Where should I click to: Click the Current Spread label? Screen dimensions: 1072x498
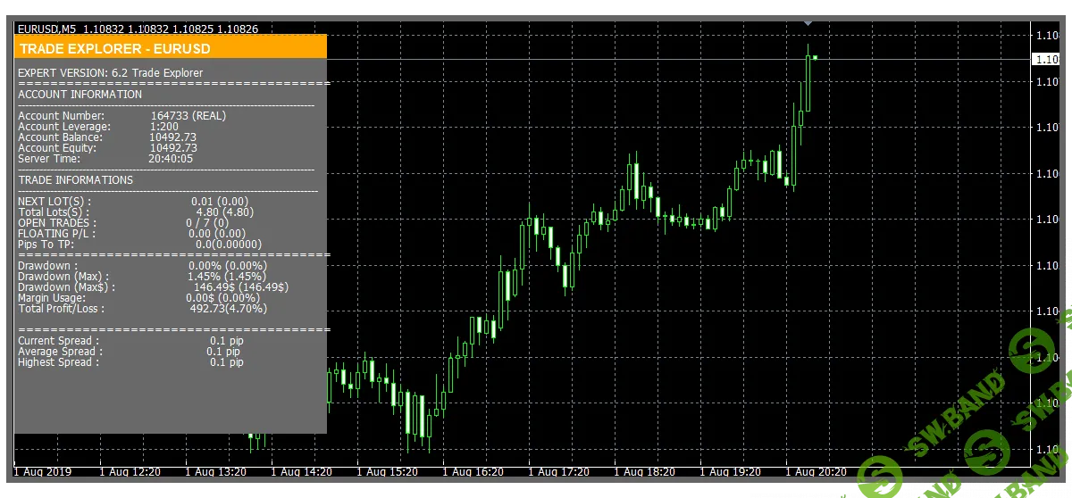point(59,341)
